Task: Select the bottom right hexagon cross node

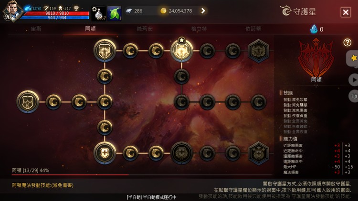Action: pos(258,153)
